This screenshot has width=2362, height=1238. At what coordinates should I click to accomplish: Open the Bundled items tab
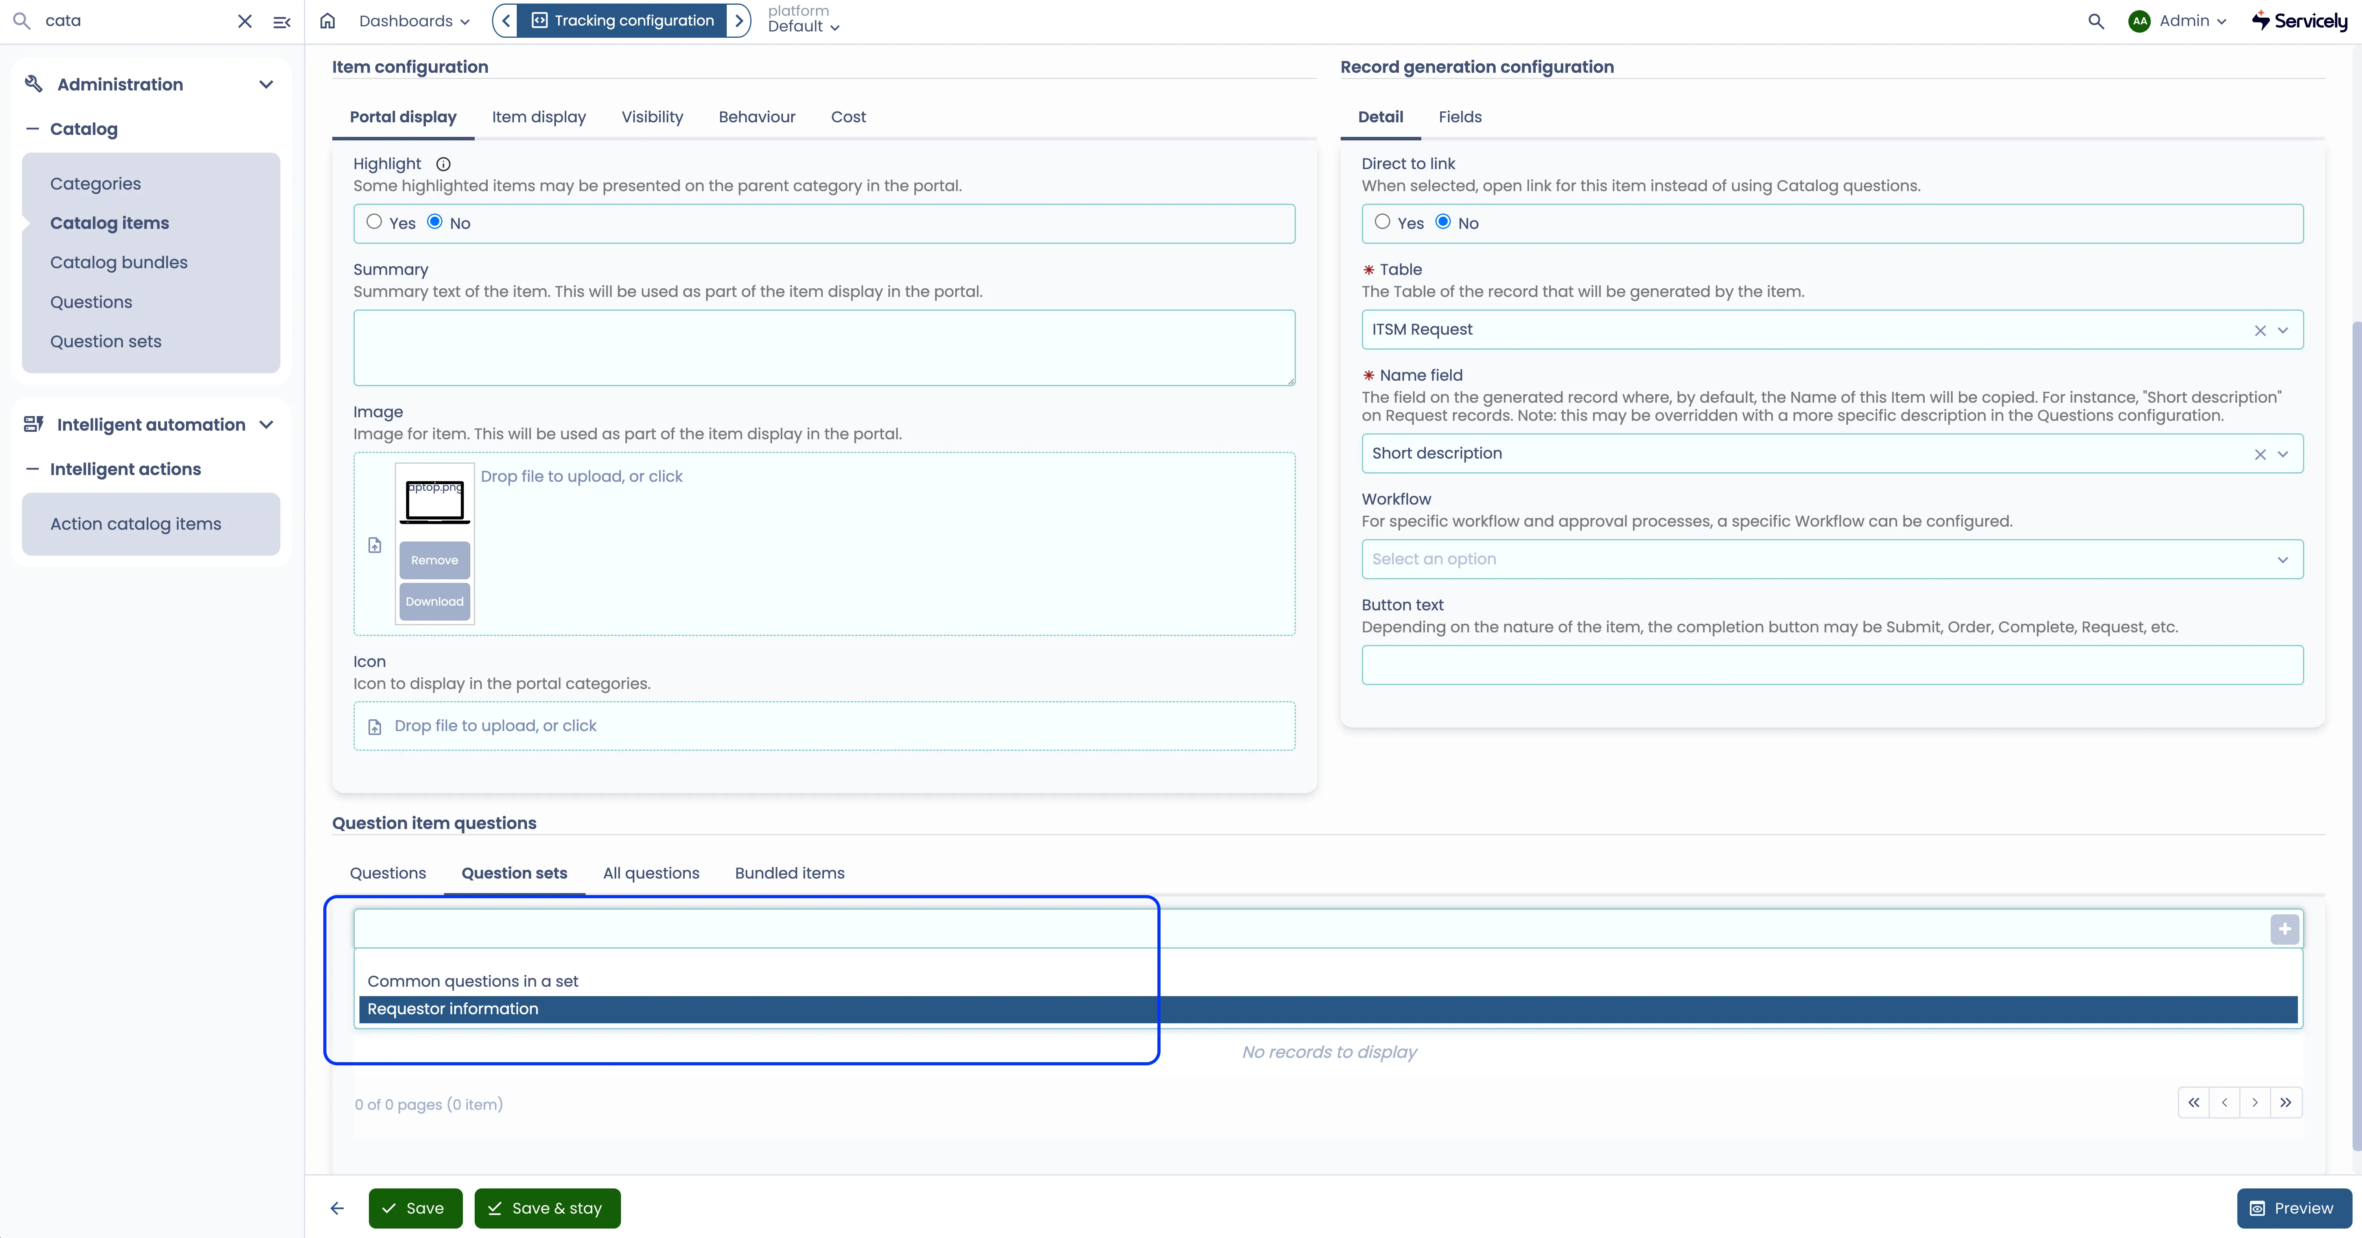point(789,873)
